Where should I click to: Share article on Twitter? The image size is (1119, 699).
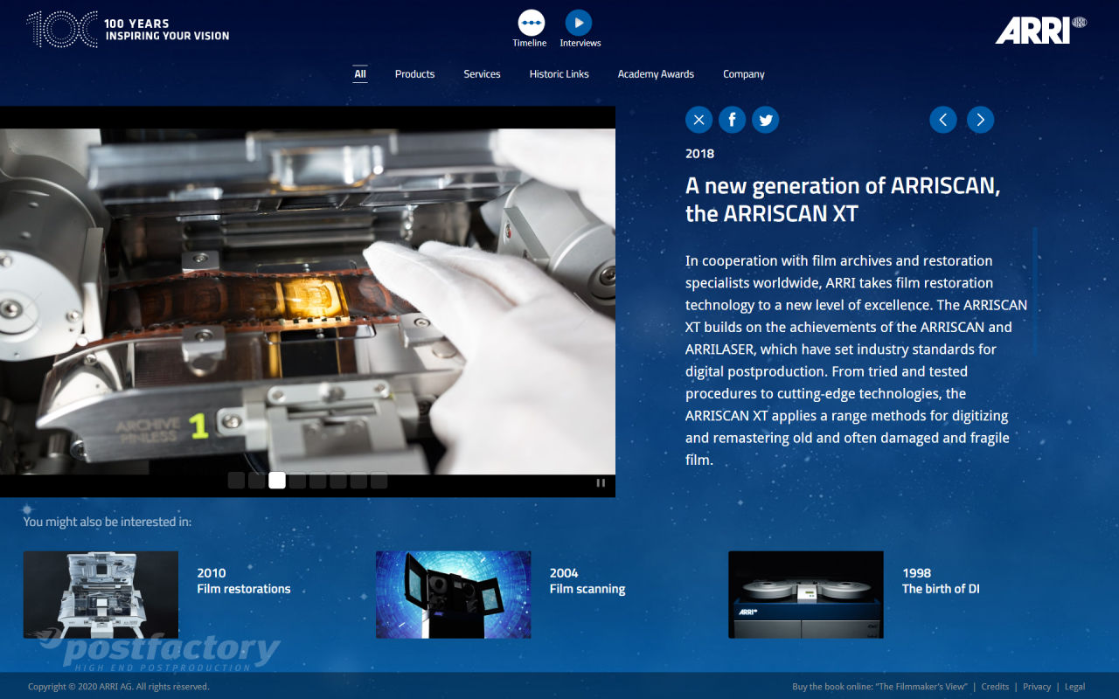[766, 120]
